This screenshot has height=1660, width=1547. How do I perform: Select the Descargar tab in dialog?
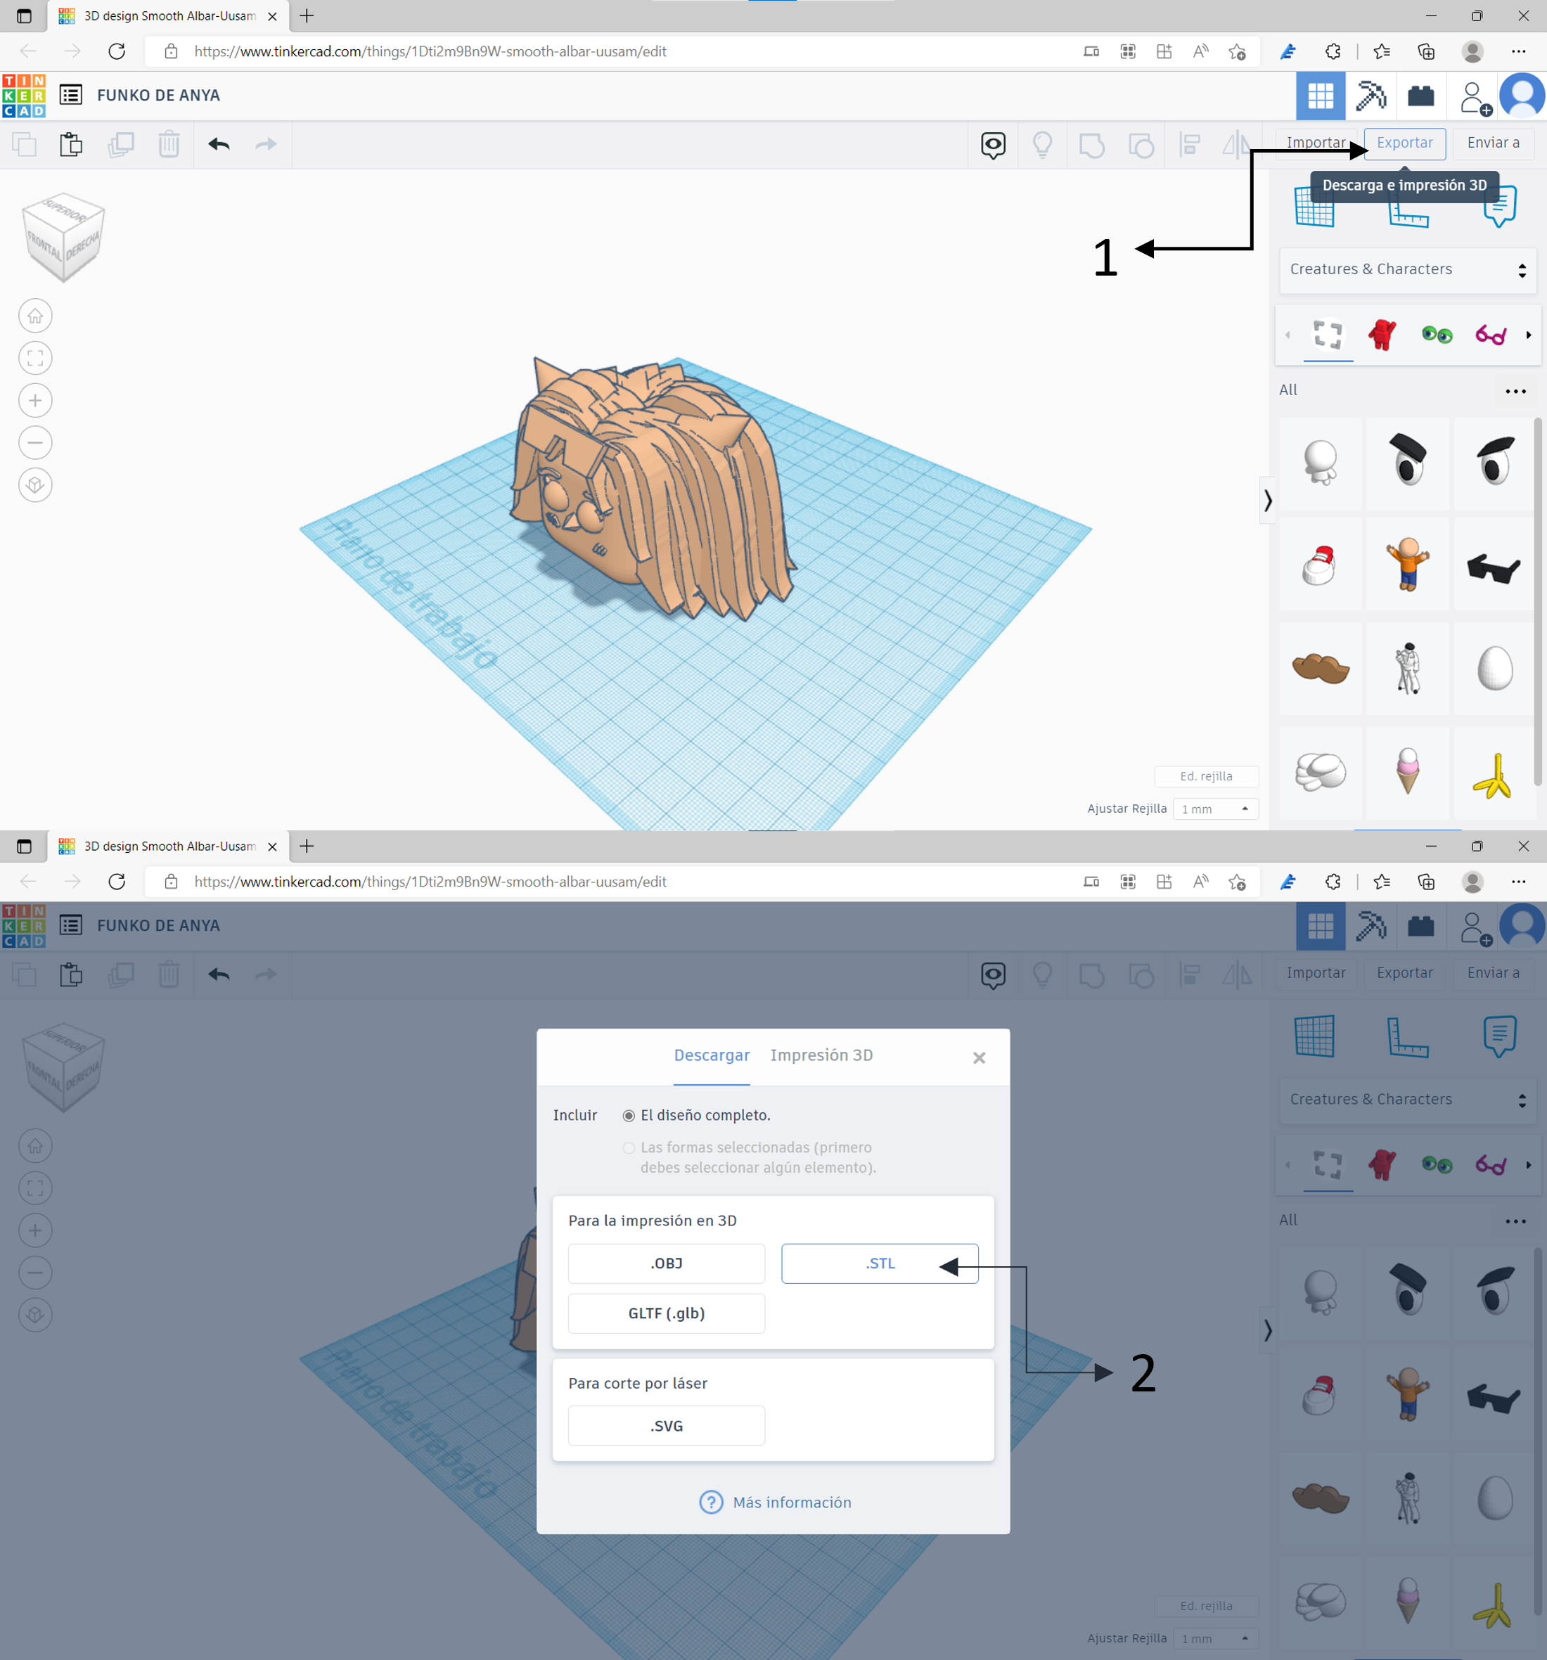pyautogui.click(x=711, y=1055)
